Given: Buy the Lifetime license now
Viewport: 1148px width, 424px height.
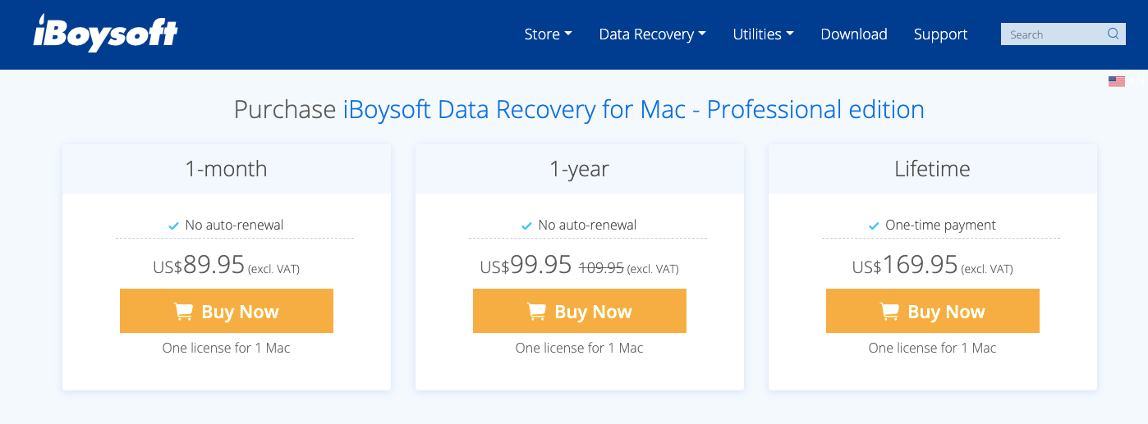Looking at the screenshot, I should click(933, 311).
